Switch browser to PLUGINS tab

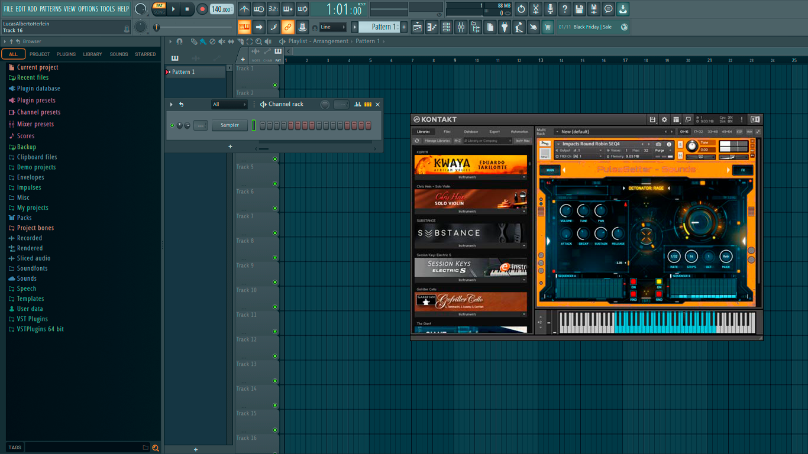pos(66,54)
